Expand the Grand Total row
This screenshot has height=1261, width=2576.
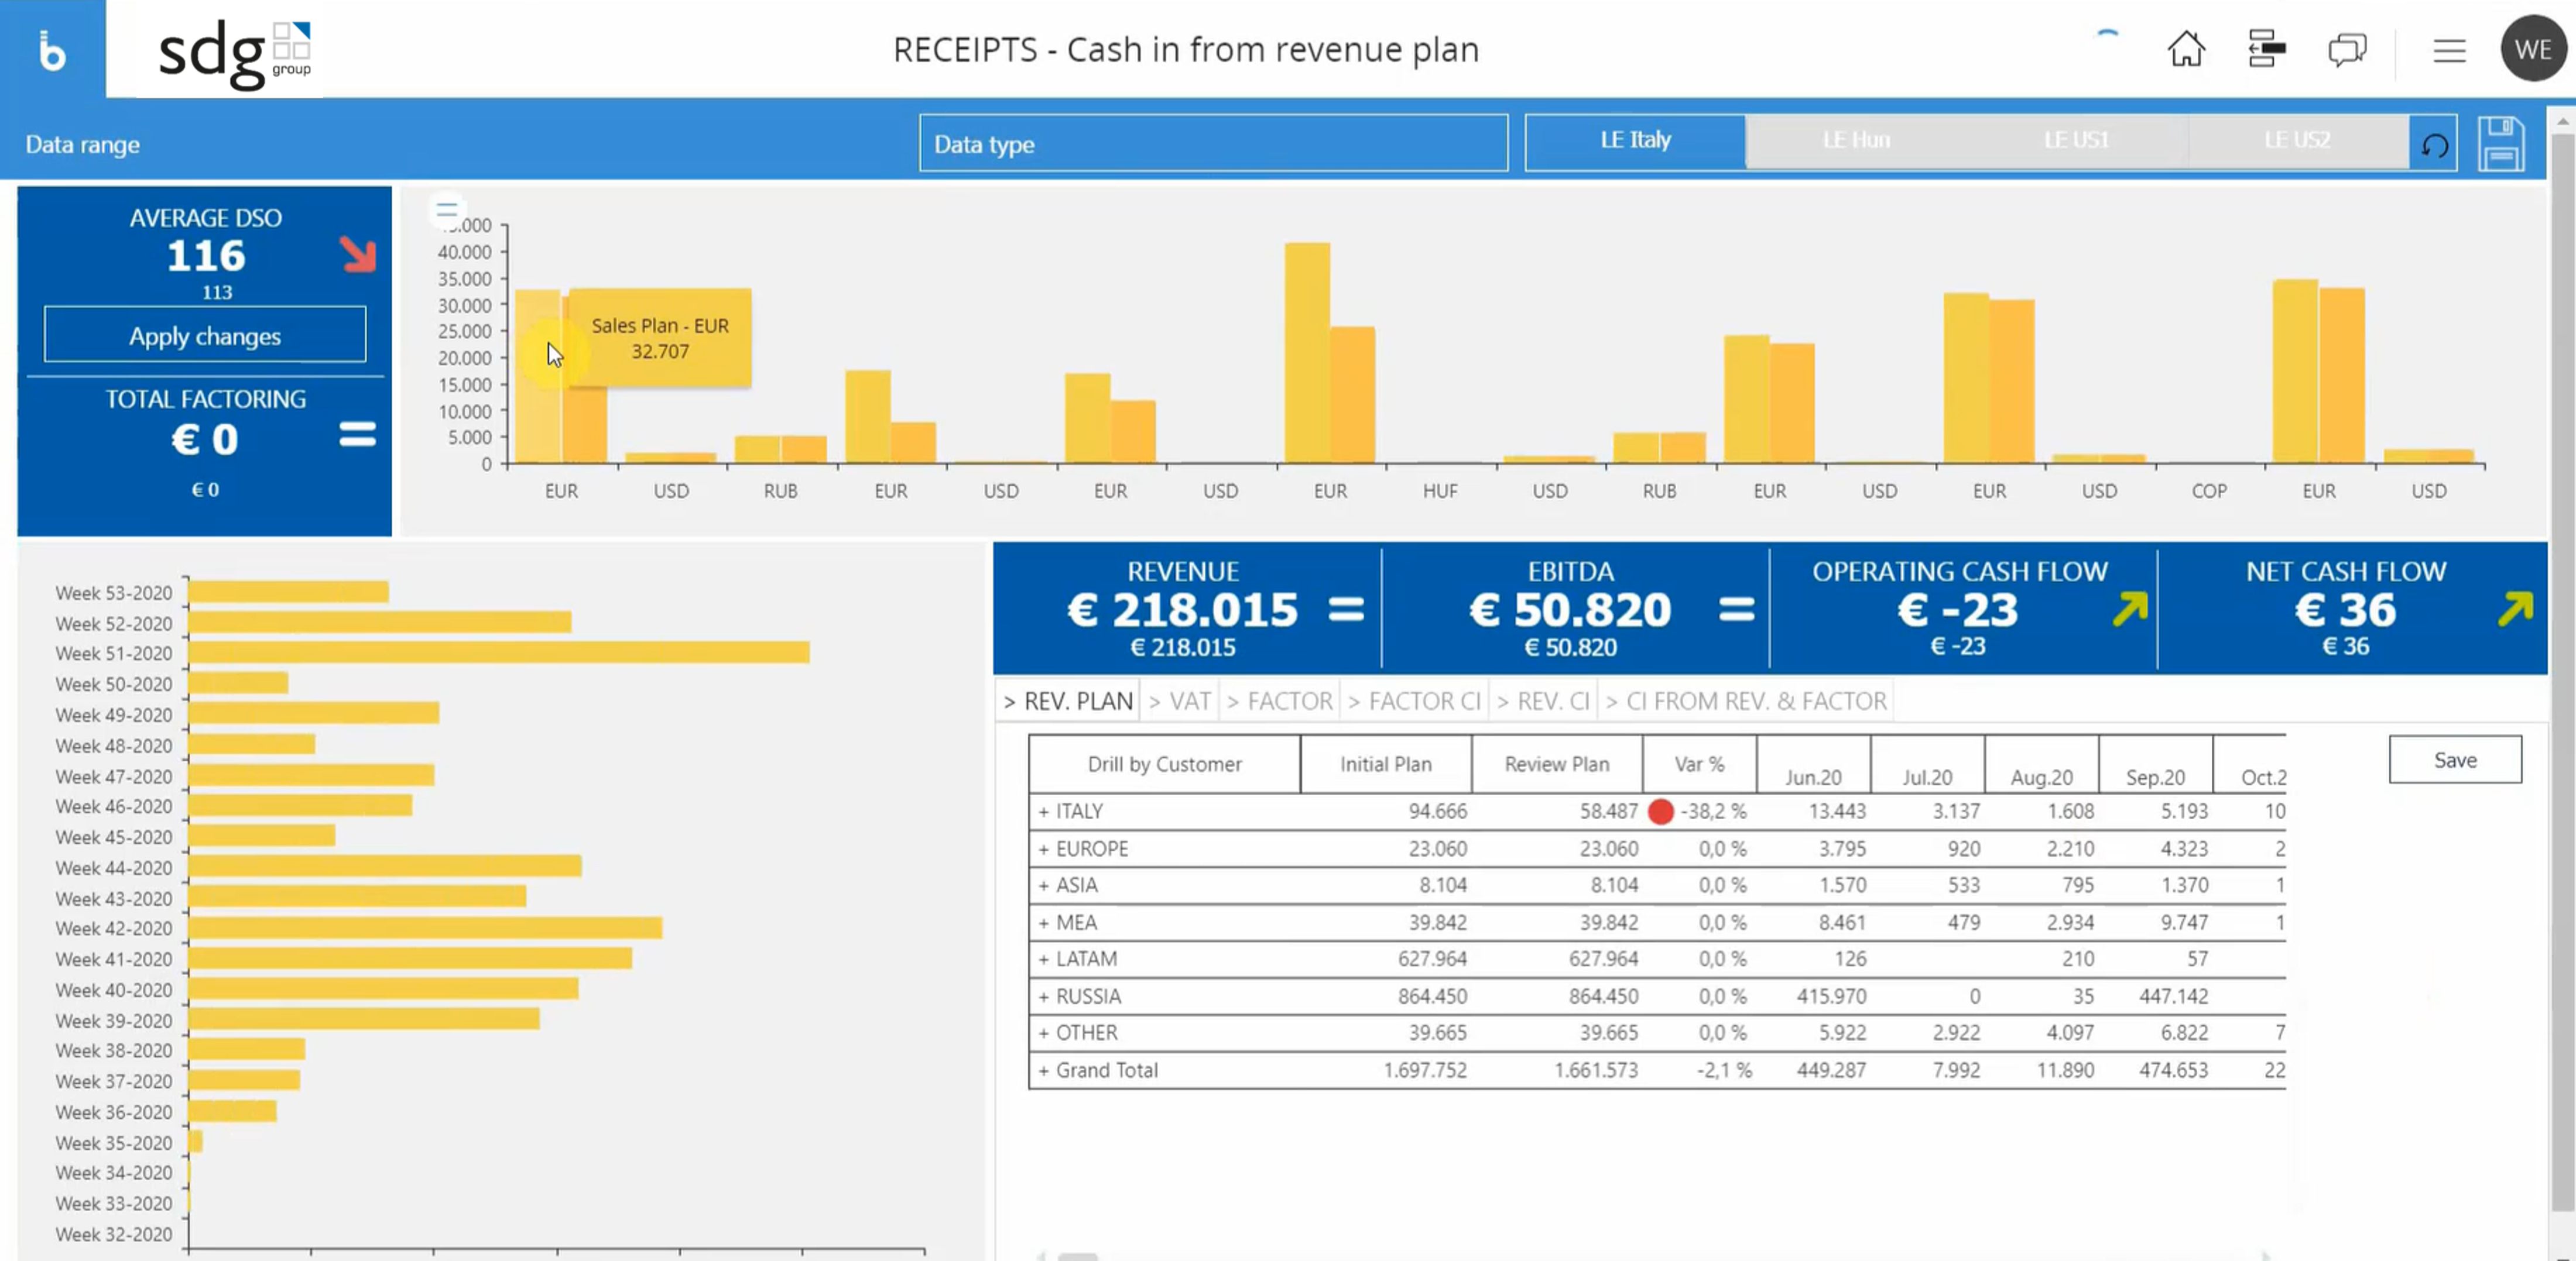coord(1043,1071)
